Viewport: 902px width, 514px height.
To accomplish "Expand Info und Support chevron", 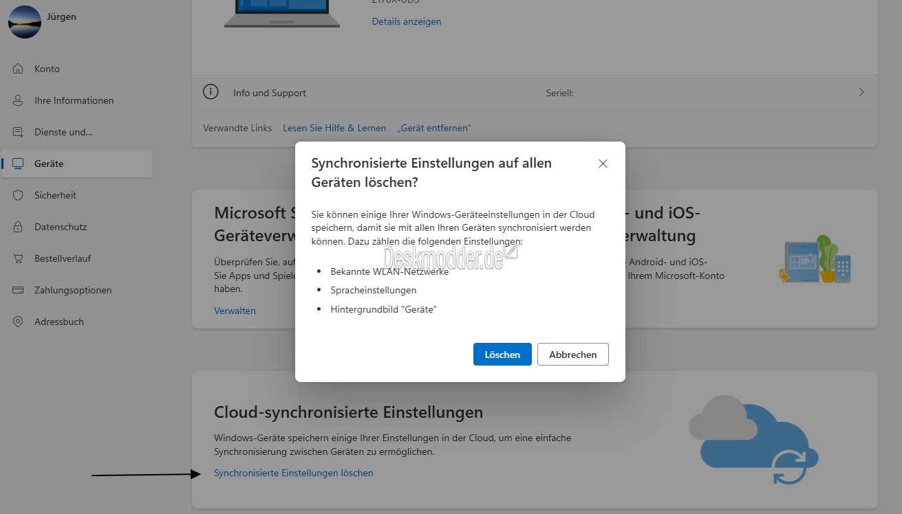I will (861, 92).
